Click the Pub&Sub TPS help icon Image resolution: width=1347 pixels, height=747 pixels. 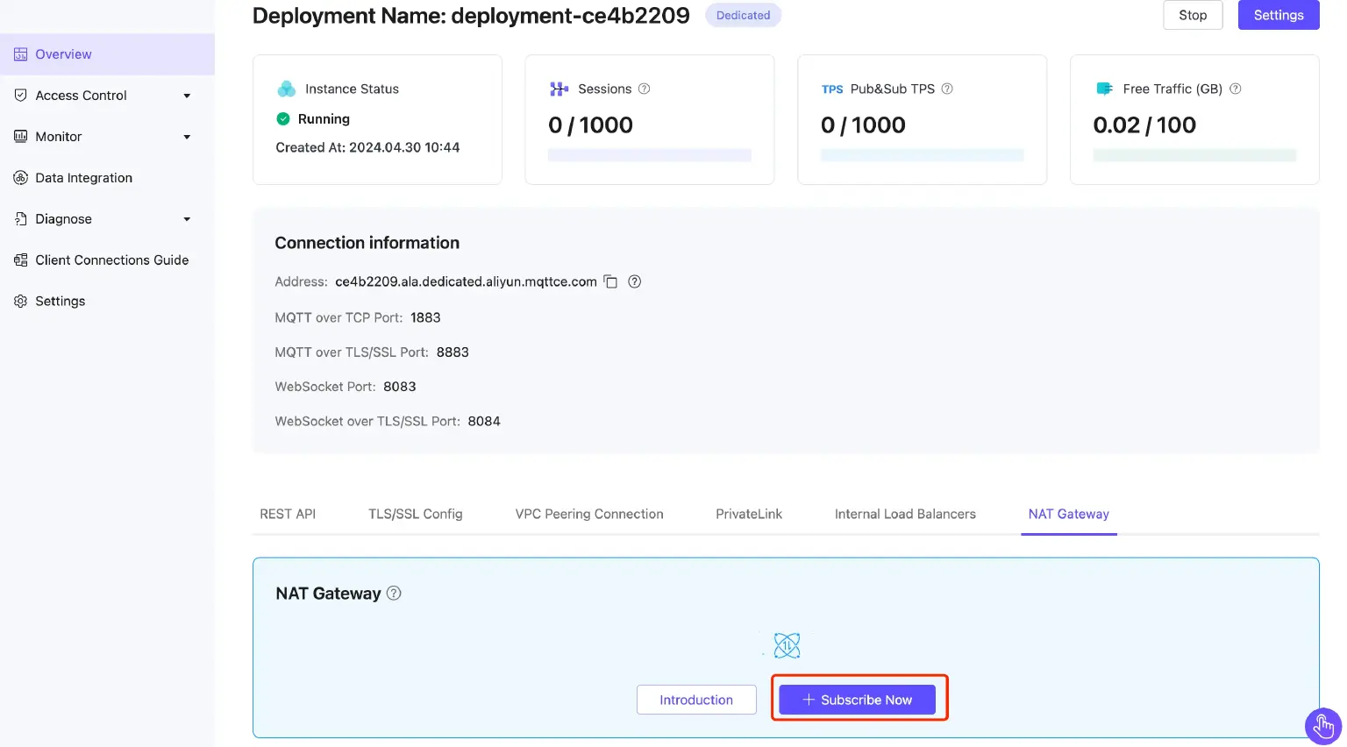(x=946, y=89)
